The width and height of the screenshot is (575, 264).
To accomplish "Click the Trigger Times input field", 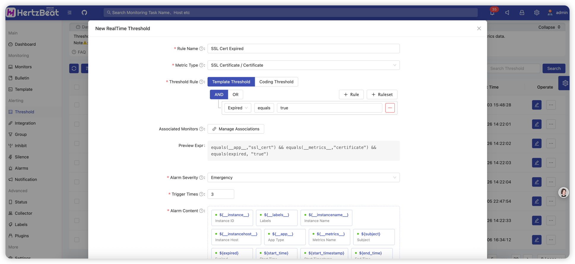I will coord(221,194).
